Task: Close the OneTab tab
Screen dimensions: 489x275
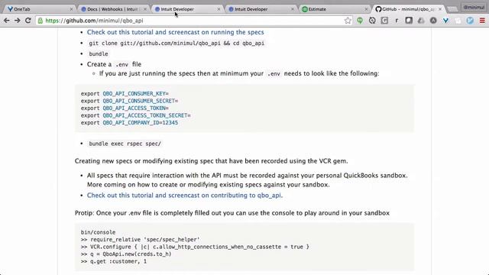Action: (71, 9)
